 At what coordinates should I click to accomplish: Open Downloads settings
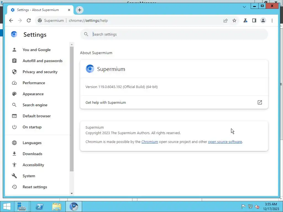33,154
